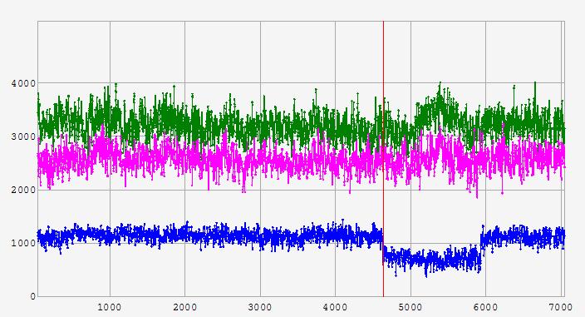Click the x-axis label 4000
Image resolution: width=585 pixels, height=317 pixels.
coord(335,307)
